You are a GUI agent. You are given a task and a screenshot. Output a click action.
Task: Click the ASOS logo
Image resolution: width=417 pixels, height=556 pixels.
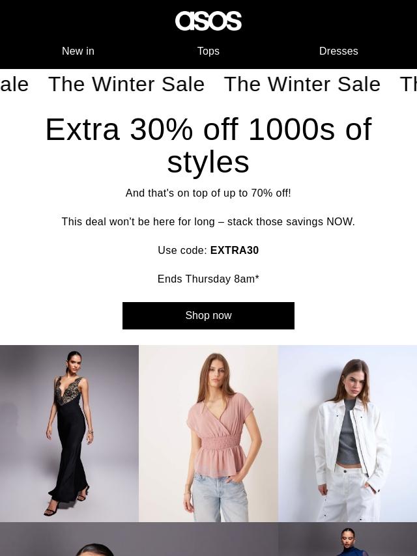208,21
